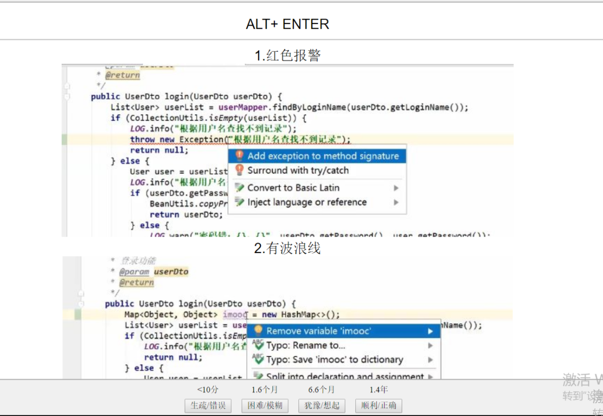
Task: Click the 1.4年 interval label
Action: coord(379,390)
